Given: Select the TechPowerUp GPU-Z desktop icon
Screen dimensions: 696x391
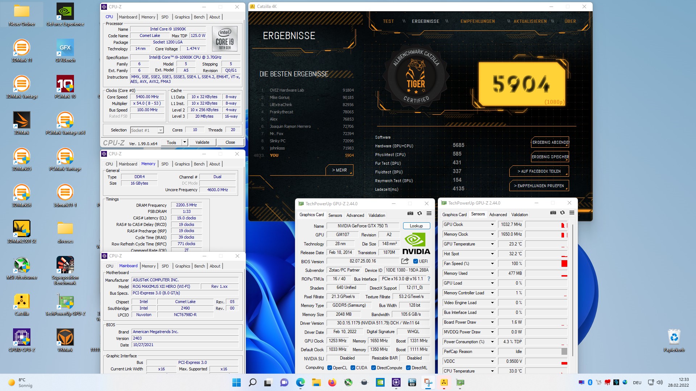Looking at the screenshot, I should pyautogui.click(x=65, y=304).
